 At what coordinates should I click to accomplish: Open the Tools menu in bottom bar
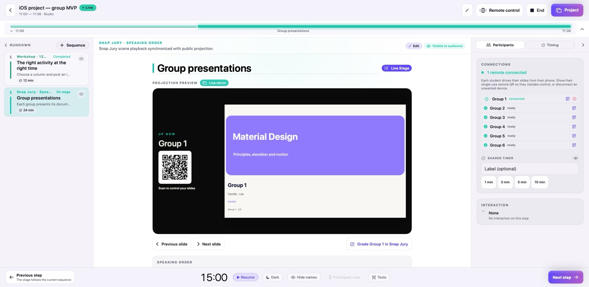379,277
